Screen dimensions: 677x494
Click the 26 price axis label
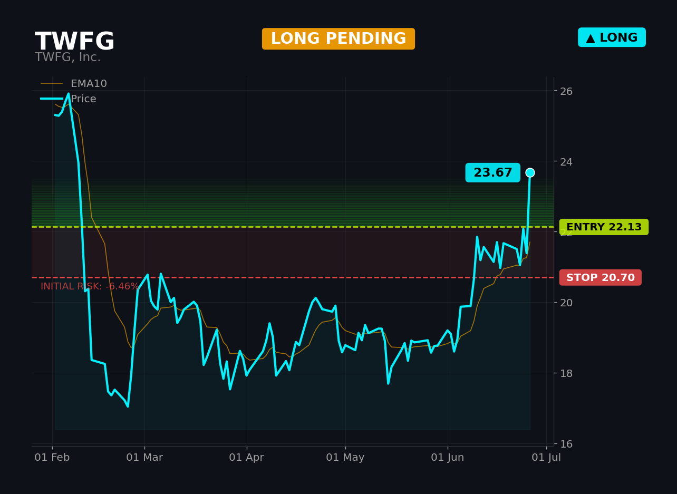[x=566, y=91]
